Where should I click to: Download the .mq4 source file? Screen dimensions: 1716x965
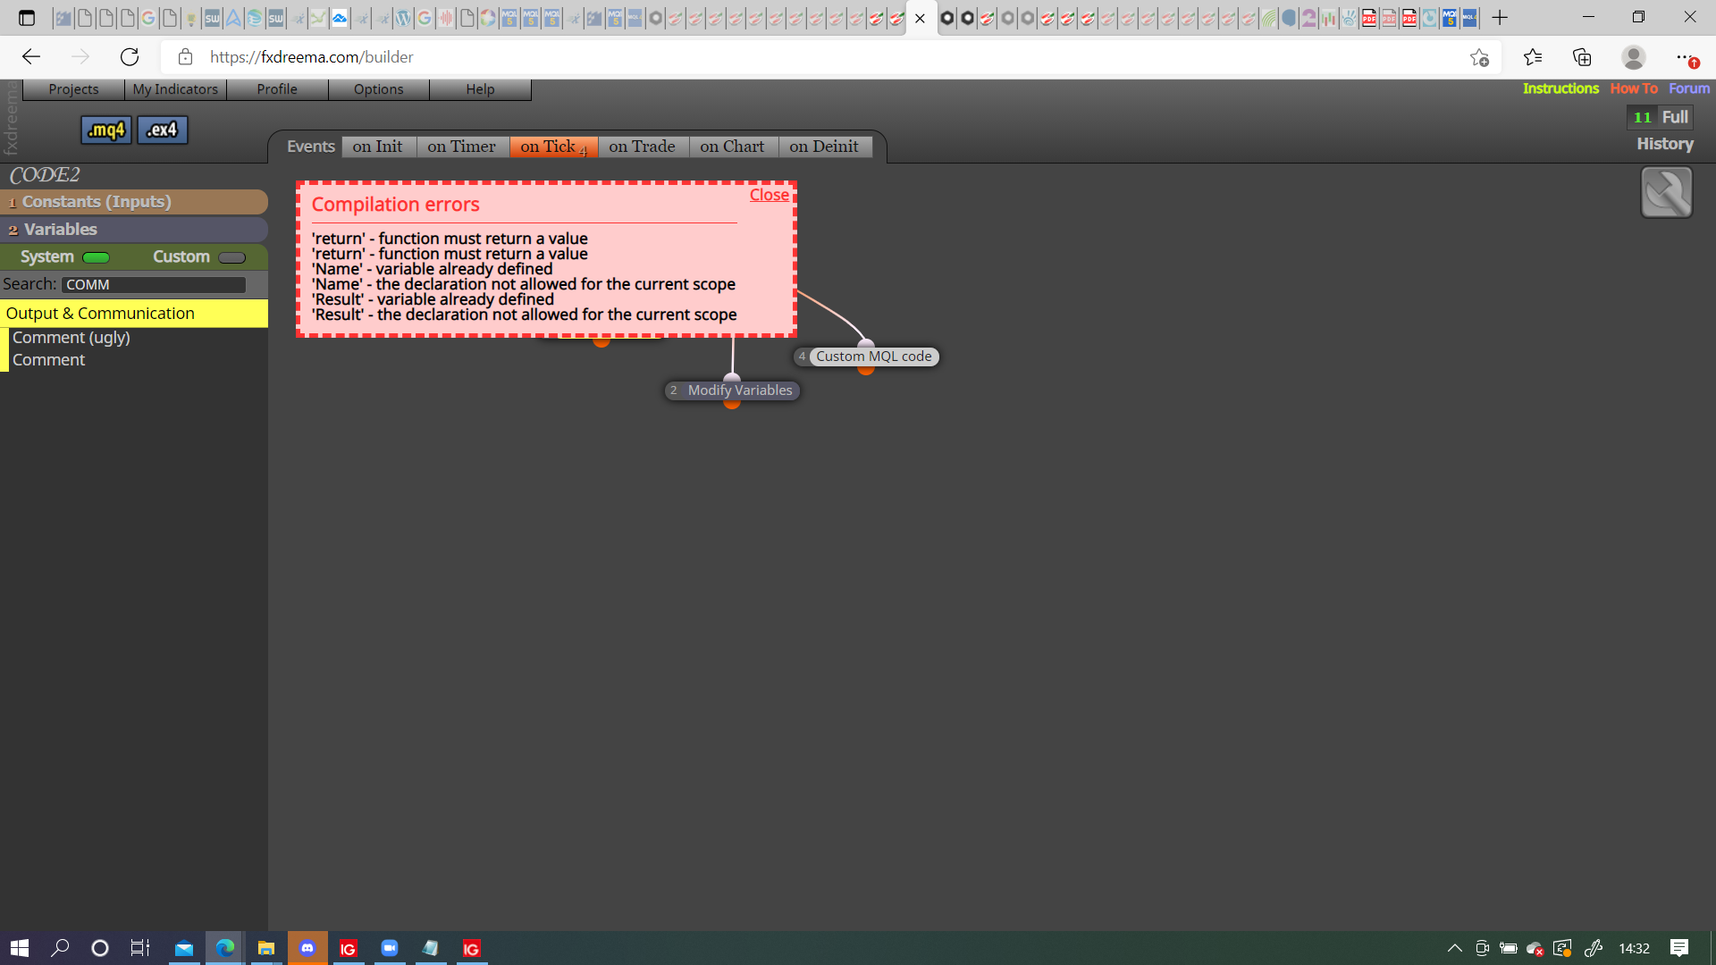click(x=106, y=130)
